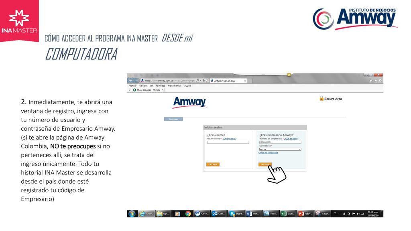Click the Secure Area padlock icon
411x231 pixels.
(x=321, y=98)
